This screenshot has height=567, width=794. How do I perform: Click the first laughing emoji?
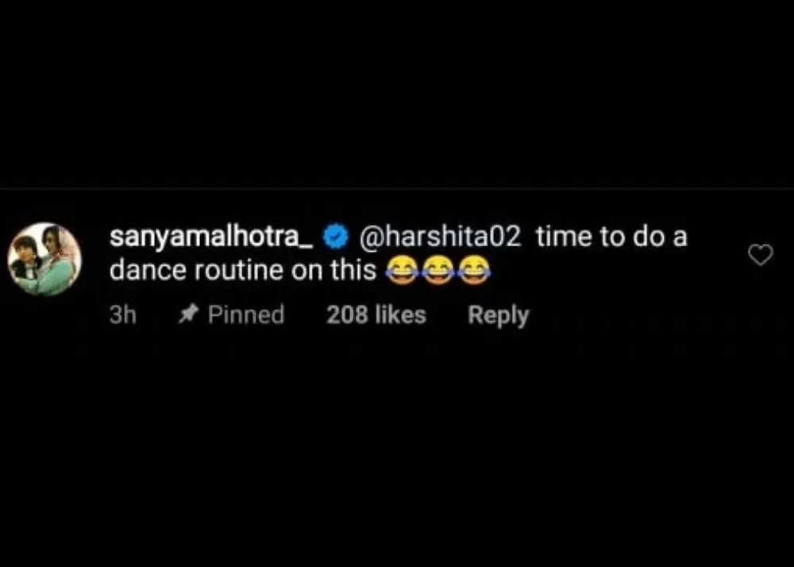(x=402, y=270)
